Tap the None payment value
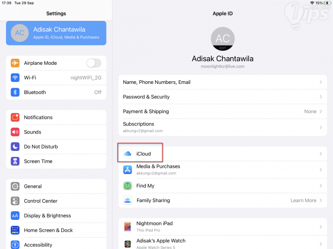The width and height of the screenshot is (333, 249). pos(310,111)
